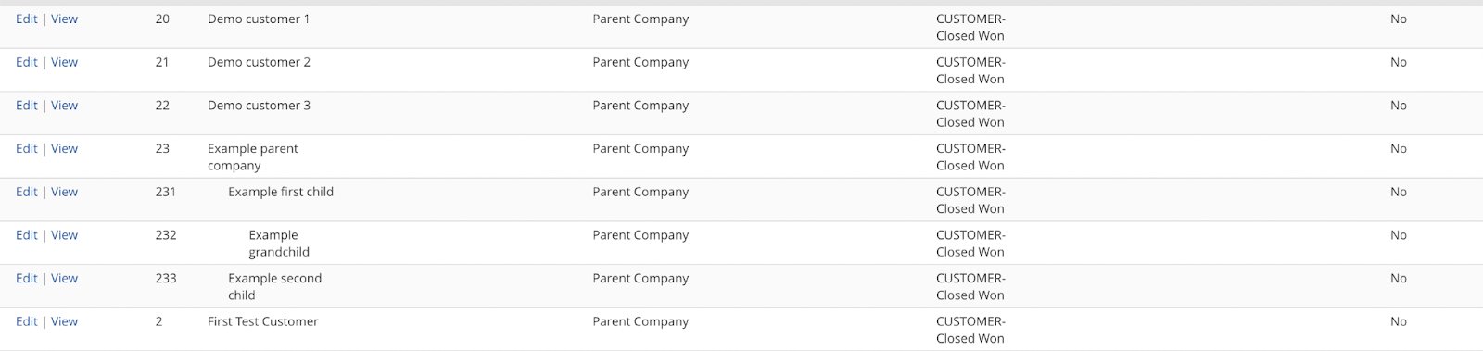
Task: Edit the Demo customer 2 record
Action: [x=26, y=63]
